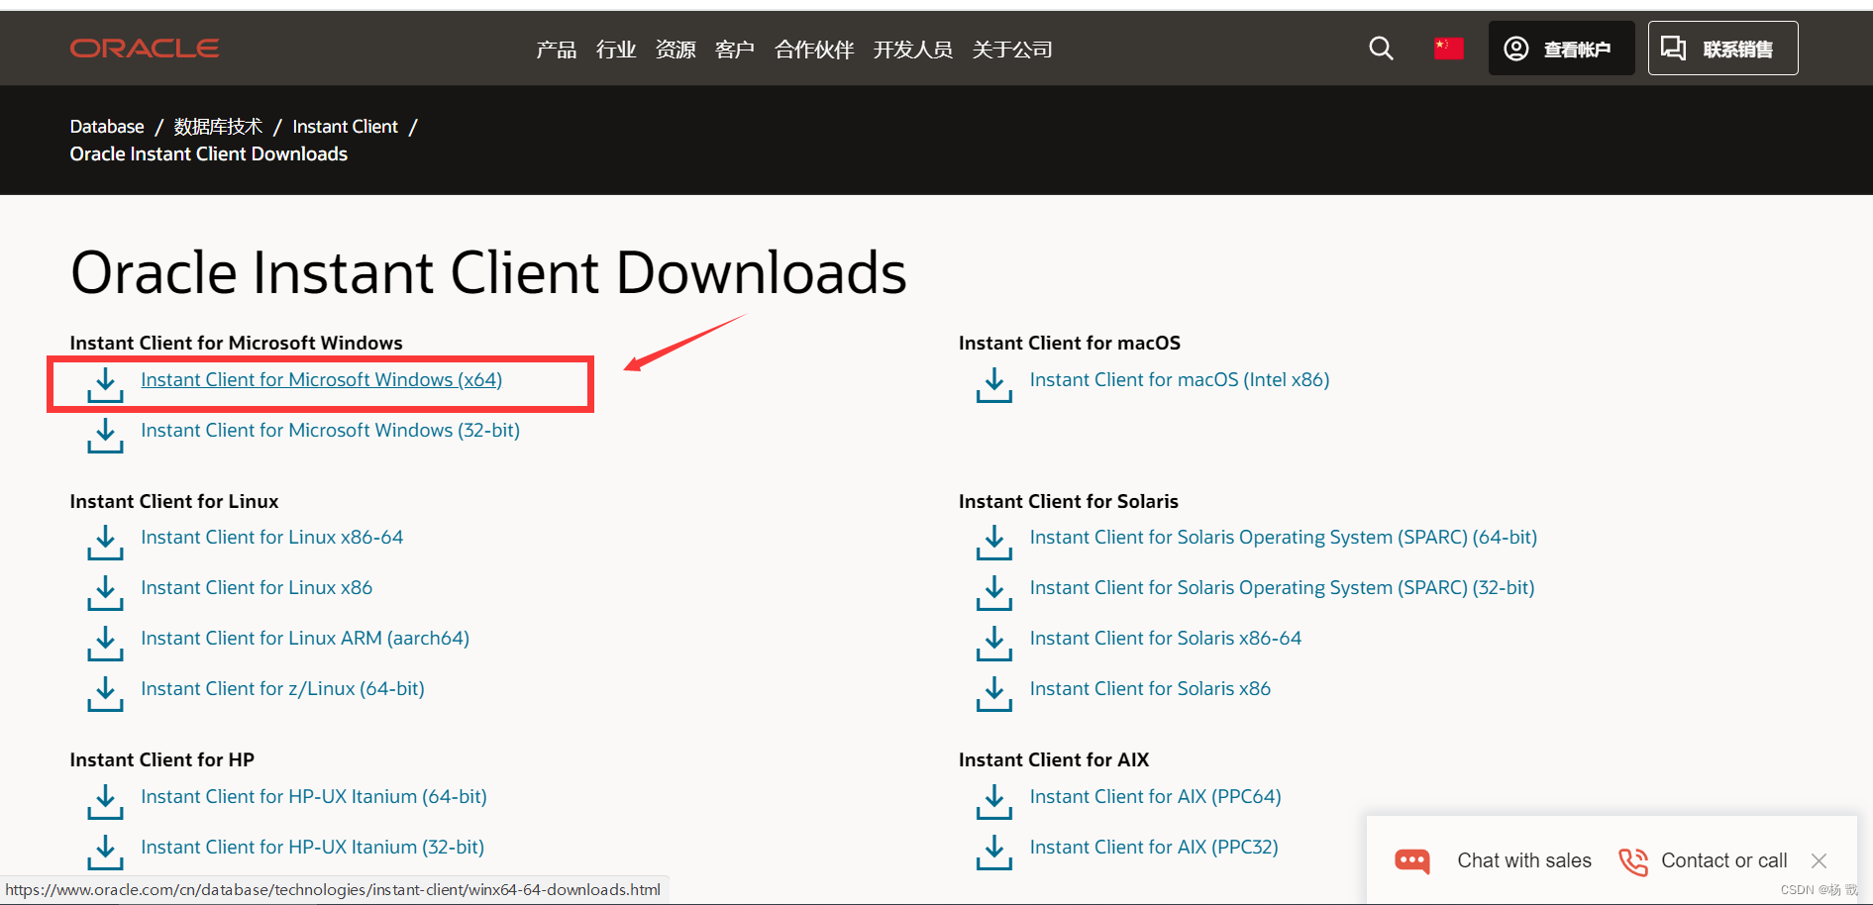Click the 查看帐户 account button
Screen dimensions: 1873x905
[1561, 49]
